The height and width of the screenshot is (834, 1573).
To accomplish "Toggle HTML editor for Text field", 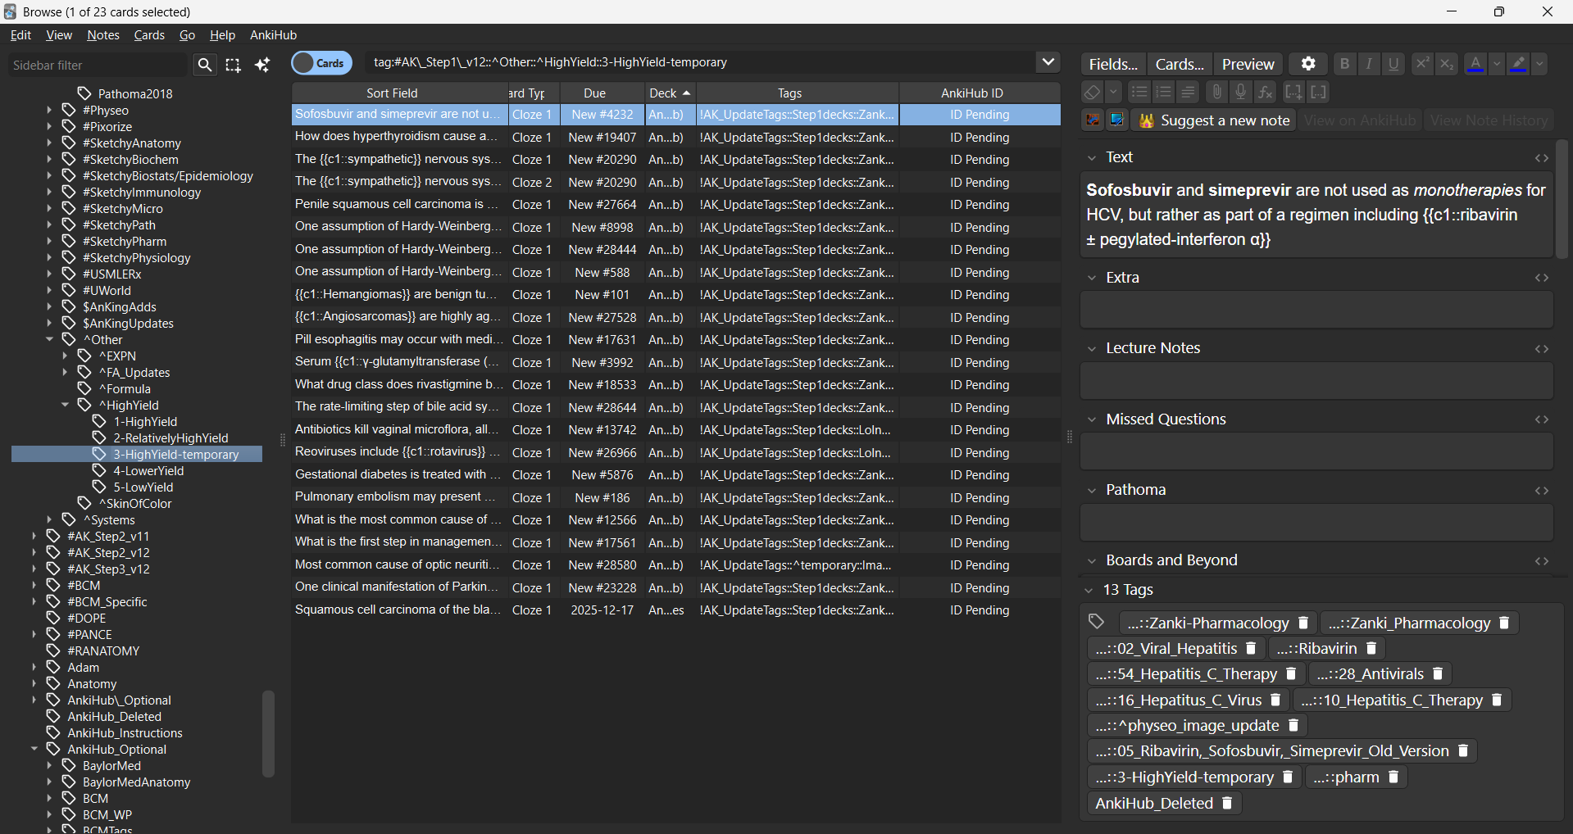I will point(1542,158).
